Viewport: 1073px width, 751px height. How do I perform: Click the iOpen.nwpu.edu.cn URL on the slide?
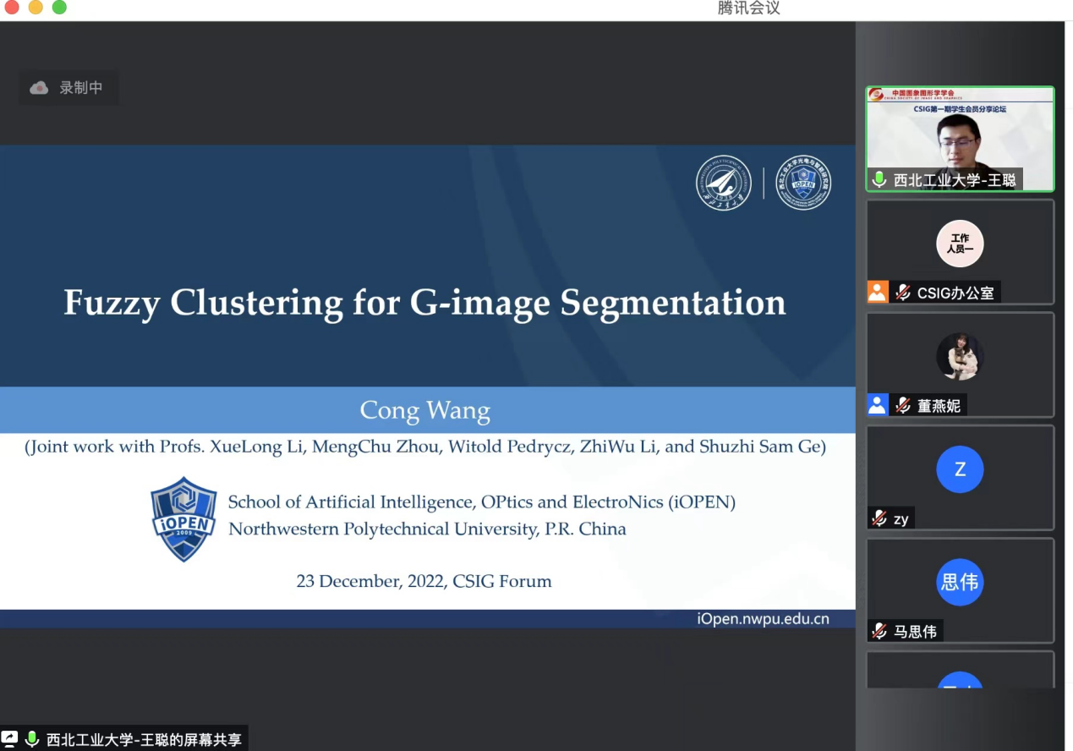pos(764,619)
